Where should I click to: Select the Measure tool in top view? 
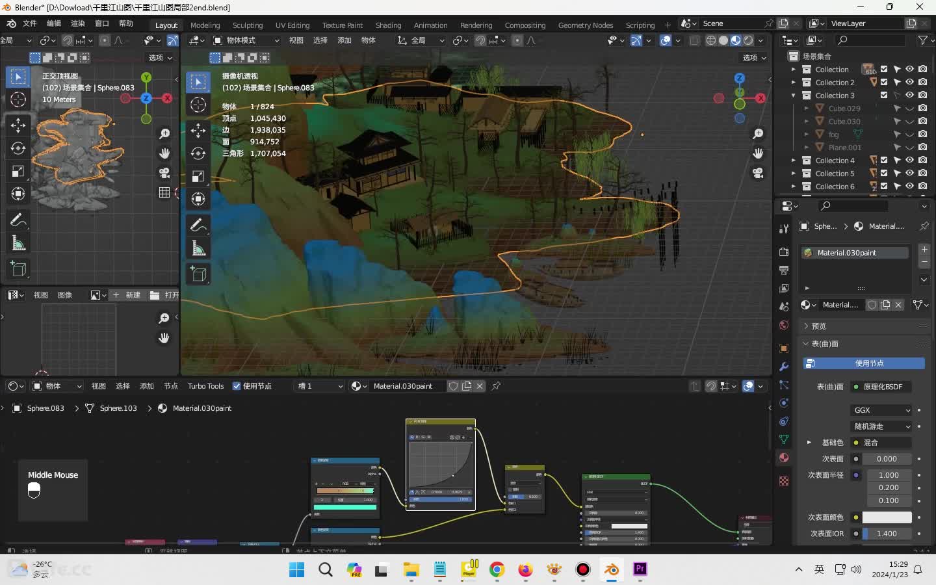pos(18,244)
